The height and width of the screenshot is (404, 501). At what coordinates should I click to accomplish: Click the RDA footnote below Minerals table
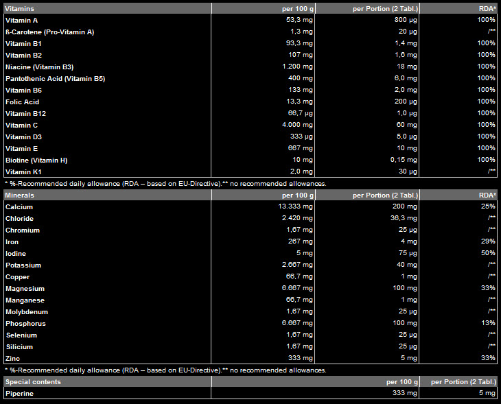[165, 370]
